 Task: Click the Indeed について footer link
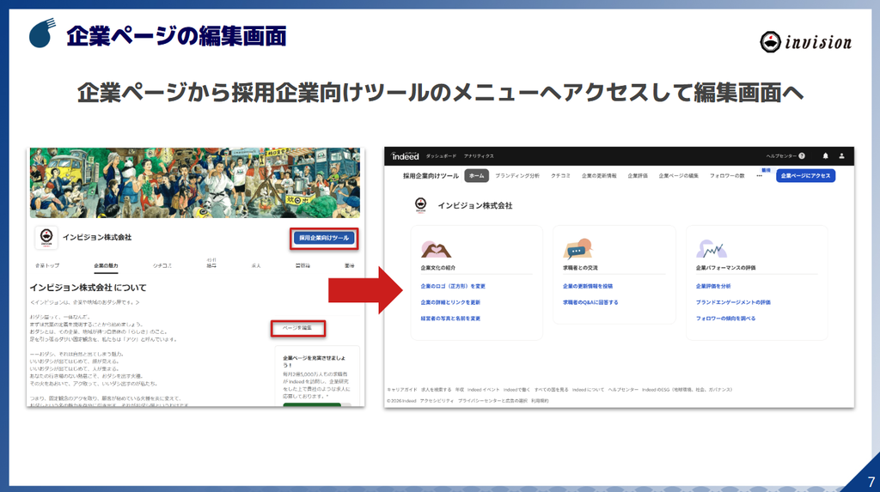588,389
